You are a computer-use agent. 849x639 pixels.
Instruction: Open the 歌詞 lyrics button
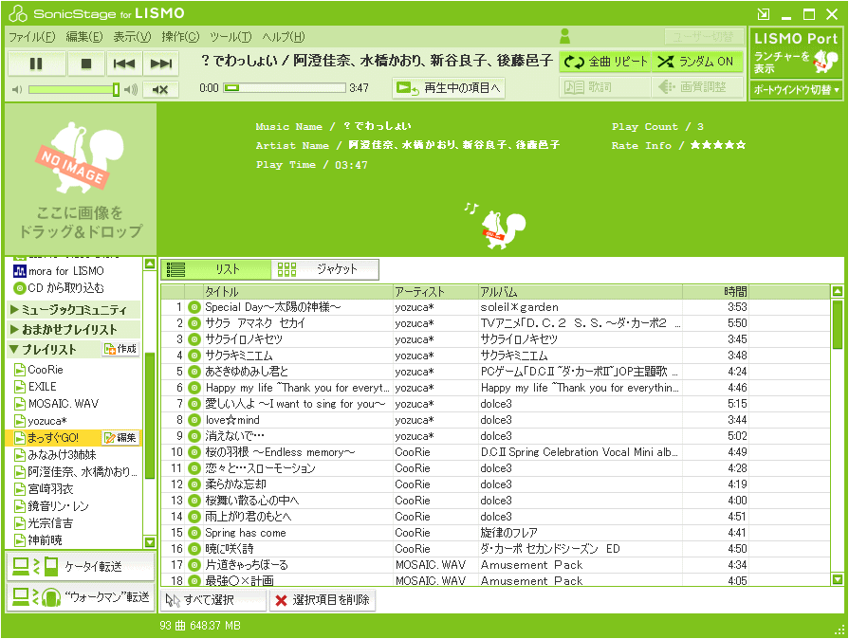click(x=605, y=87)
